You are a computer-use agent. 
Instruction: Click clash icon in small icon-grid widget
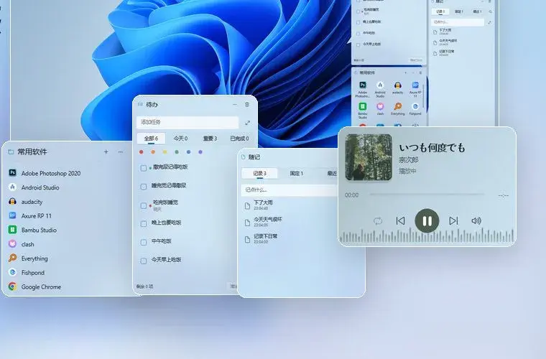pyautogui.click(x=380, y=106)
